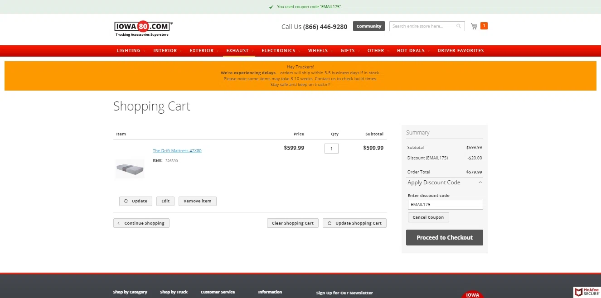Open the Interior menu
The image size is (601, 298).
pyautogui.click(x=167, y=51)
